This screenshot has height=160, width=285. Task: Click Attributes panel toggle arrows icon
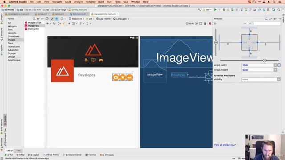(x=271, y=19)
